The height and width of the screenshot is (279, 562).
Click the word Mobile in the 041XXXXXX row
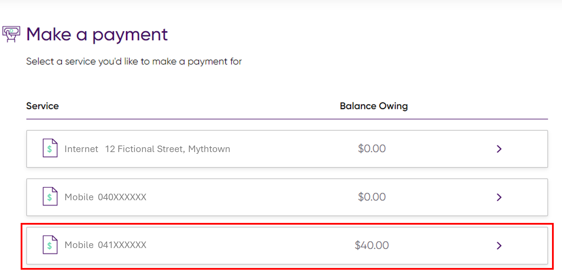(x=79, y=245)
